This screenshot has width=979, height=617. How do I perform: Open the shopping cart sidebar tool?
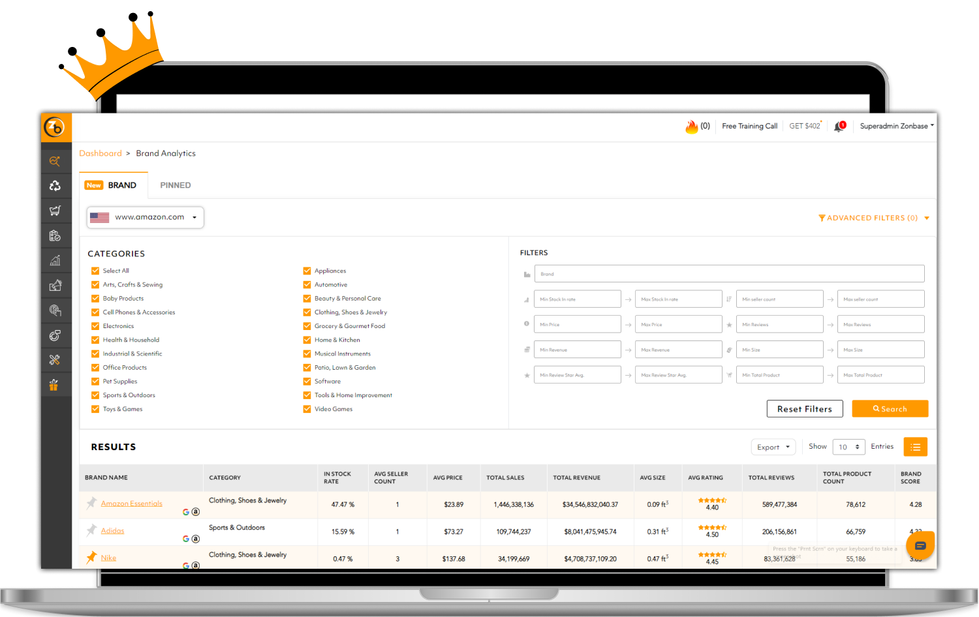coord(55,211)
